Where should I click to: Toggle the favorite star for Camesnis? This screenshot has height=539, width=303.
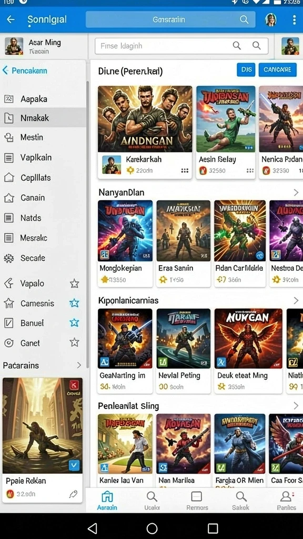(x=74, y=303)
